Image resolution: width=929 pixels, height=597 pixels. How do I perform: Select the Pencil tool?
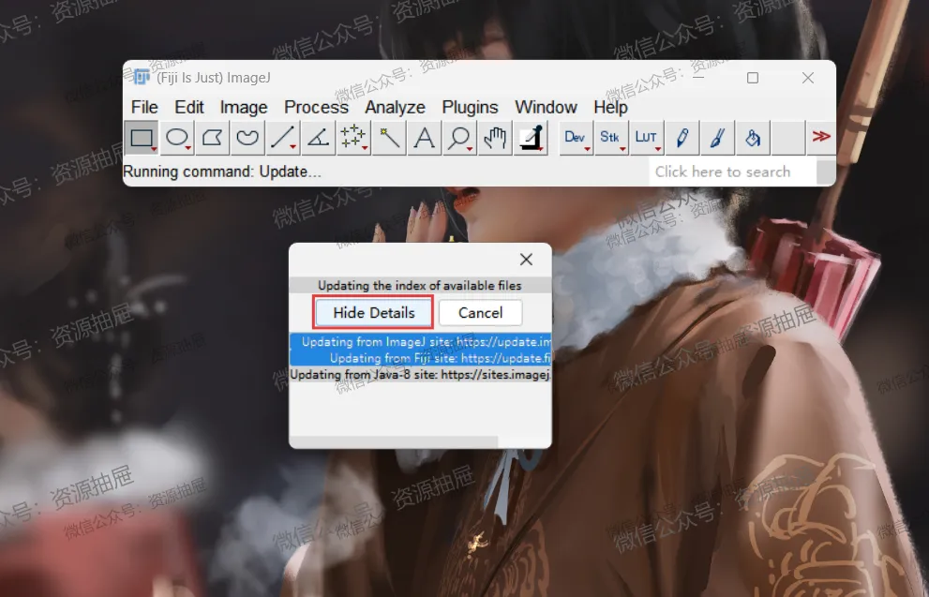(682, 138)
